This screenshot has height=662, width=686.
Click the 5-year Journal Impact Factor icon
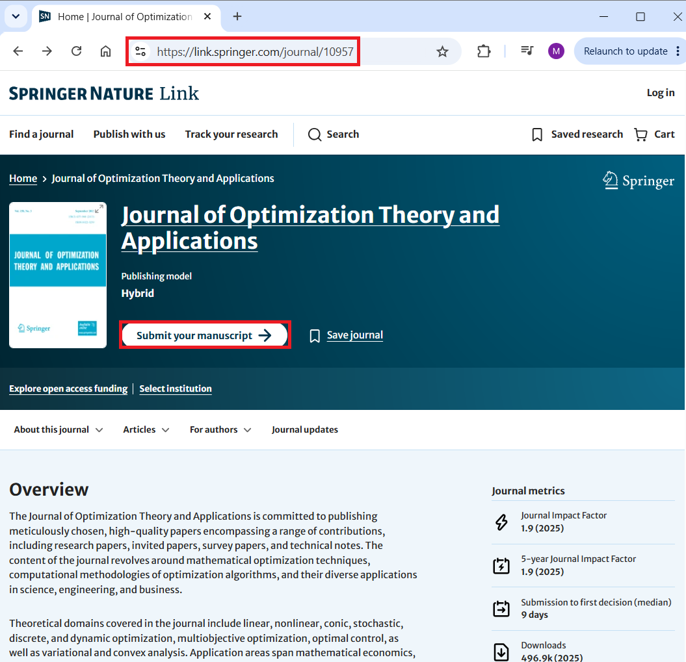[x=501, y=565]
